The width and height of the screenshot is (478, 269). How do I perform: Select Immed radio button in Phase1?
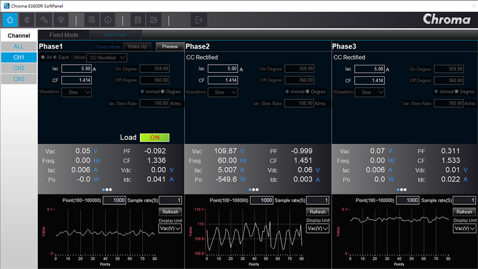point(142,91)
